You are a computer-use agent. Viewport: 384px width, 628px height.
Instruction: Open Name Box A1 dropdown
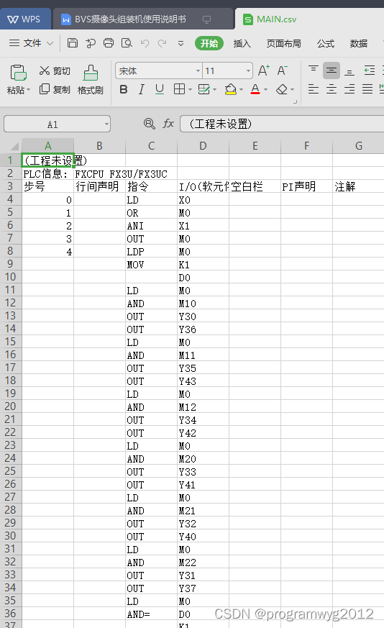point(106,124)
